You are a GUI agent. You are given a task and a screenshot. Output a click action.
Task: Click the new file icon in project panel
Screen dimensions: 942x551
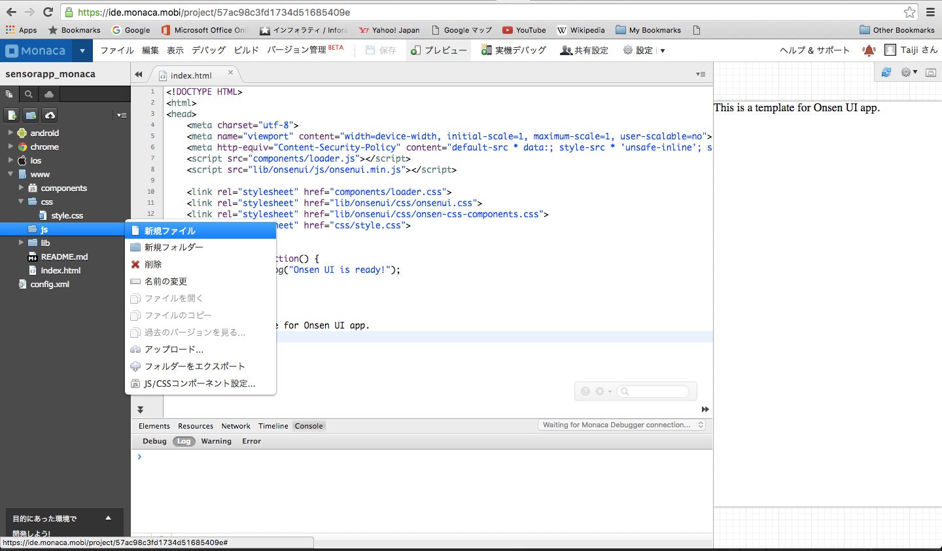(12, 115)
